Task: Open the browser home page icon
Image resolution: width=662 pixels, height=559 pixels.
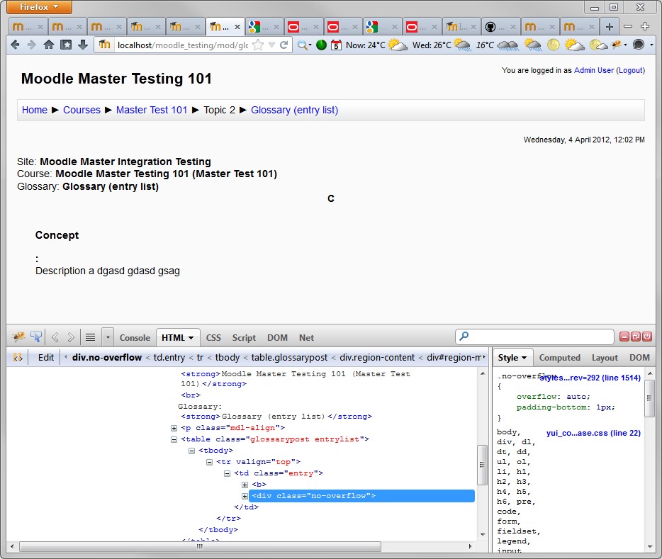Action: point(49,45)
